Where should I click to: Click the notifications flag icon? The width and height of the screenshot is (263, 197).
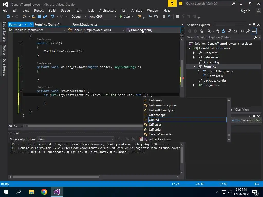172,3
